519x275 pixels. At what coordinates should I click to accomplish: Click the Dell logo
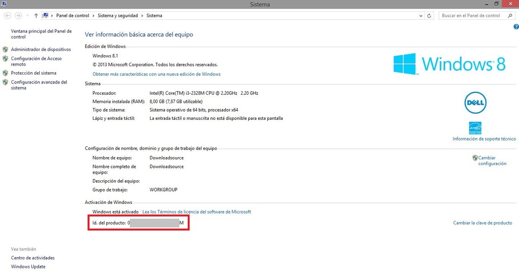475,102
